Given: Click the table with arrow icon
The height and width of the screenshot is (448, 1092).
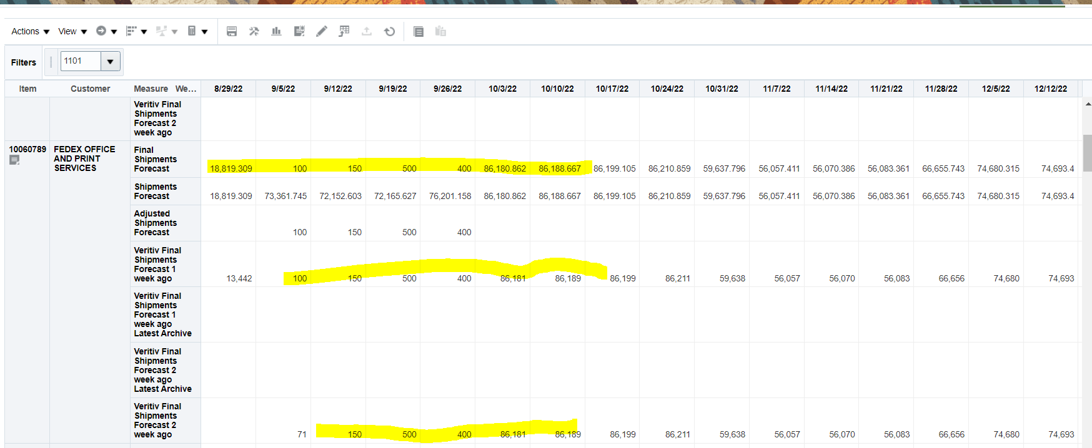Looking at the screenshot, I should [344, 31].
